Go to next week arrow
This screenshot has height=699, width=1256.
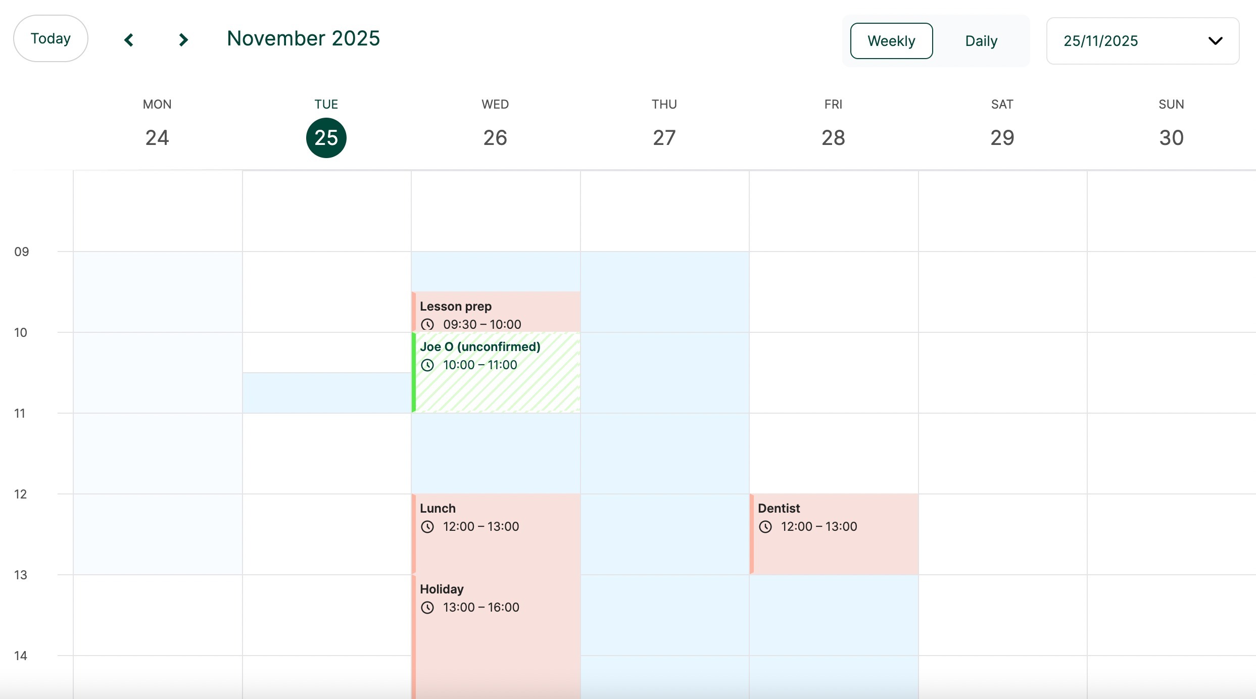pos(183,40)
